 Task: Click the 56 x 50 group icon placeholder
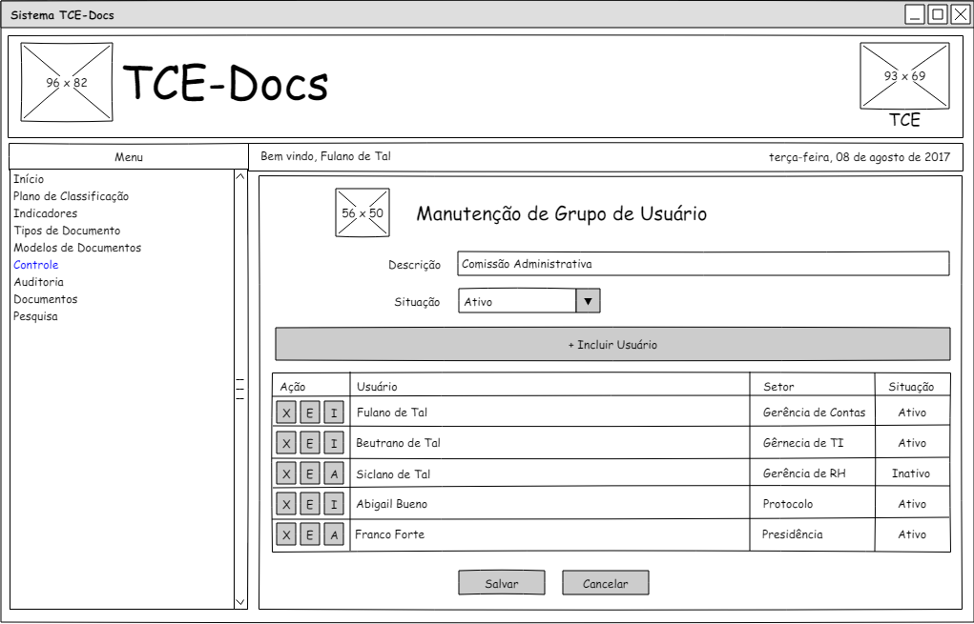(363, 212)
